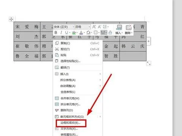Viewport: 182px width, 136px height.
Task: Choose 合并单元格(M) merge cells
Action: coord(78,98)
